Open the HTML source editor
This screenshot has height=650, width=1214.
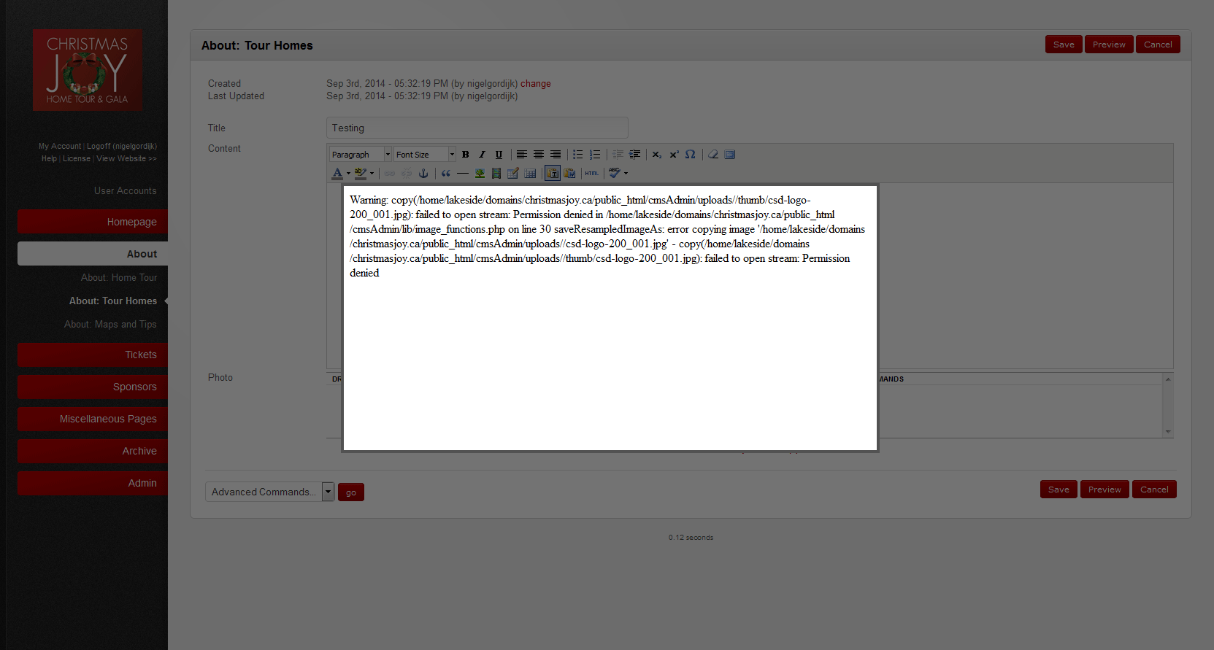point(591,174)
